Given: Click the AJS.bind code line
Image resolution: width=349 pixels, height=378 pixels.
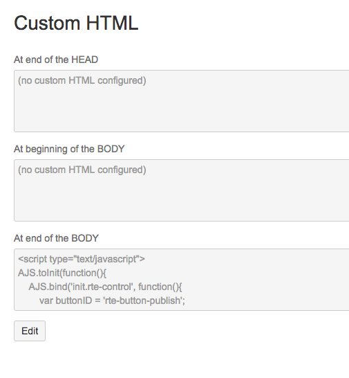Looking at the screenshot, I should [x=105, y=287].
